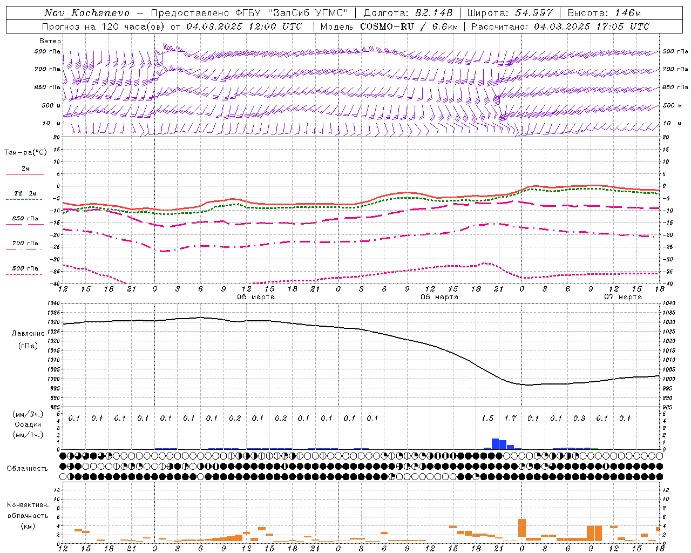Click the "2м" temperature legend entry
The height and width of the screenshot is (553, 691).
pos(25,169)
